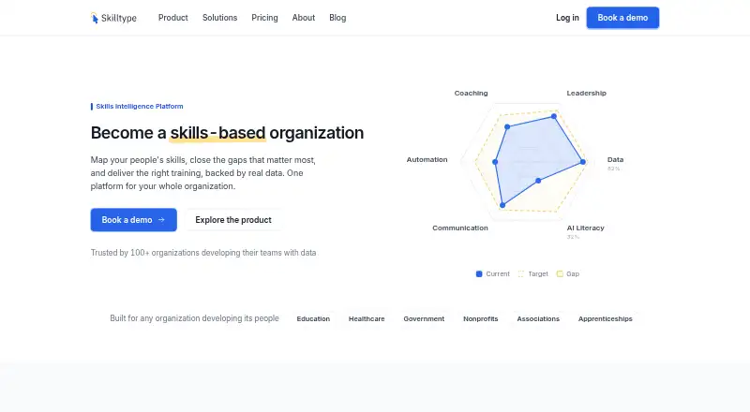This screenshot has width=750, height=412.
Task: Open the About page
Action: click(303, 18)
